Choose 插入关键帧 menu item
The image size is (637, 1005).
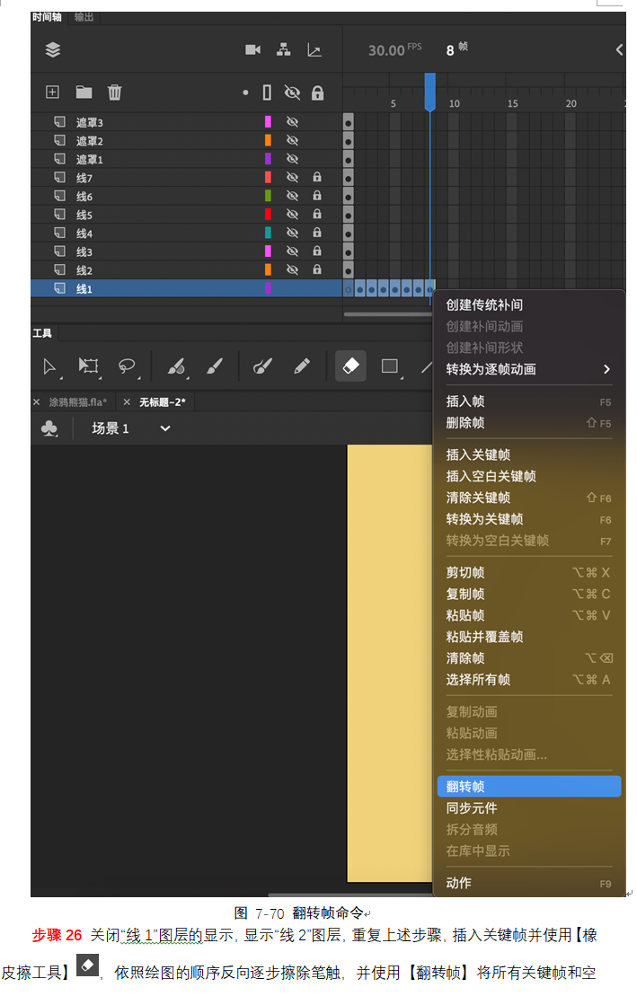(529, 455)
